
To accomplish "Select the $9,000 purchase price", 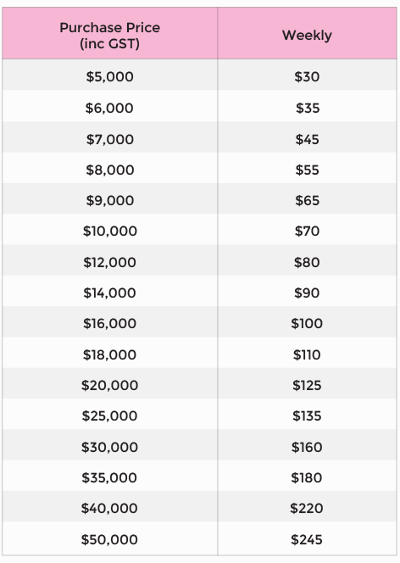I will click(x=110, y=200).
